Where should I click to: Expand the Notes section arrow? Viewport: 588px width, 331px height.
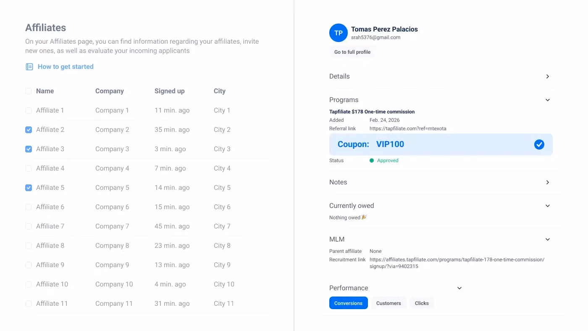(547, 182)
